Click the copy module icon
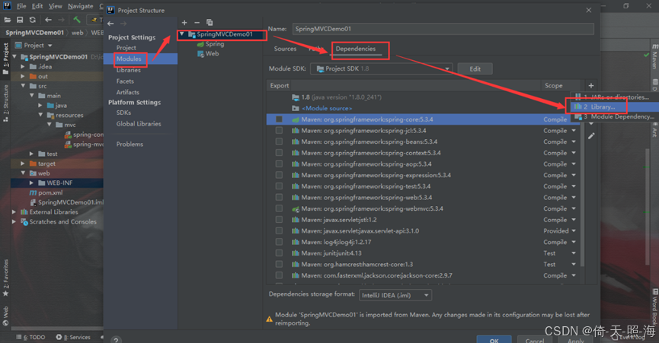Image resolution: width=659 pixels, height=343 pixels. [210, 23]
